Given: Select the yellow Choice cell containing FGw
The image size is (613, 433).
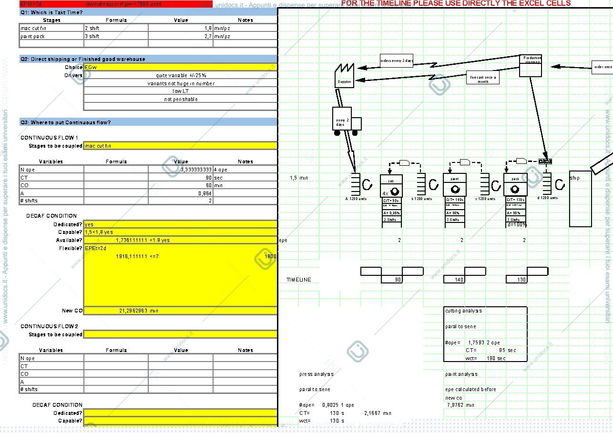Looking at the screenshot, I should 180,67.
